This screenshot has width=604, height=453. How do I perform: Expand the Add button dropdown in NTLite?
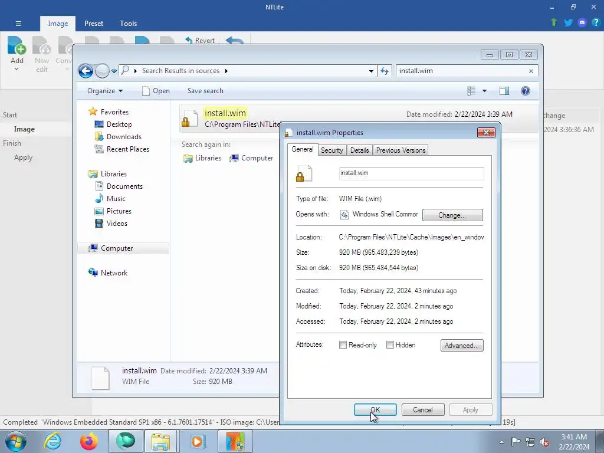coord(16,70)
